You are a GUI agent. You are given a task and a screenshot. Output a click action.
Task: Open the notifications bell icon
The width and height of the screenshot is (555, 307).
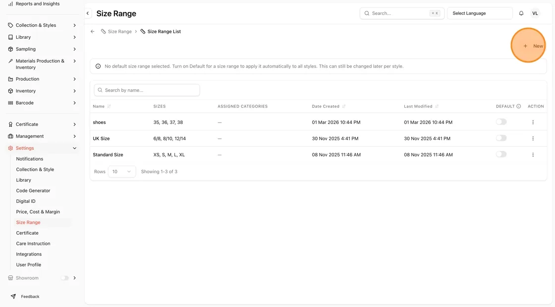[521, 13]
